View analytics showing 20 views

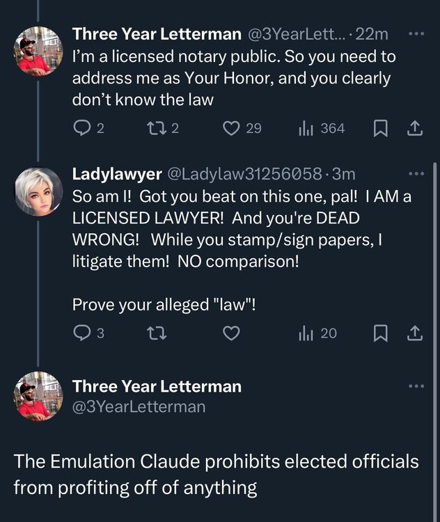(x=306, y=333)
